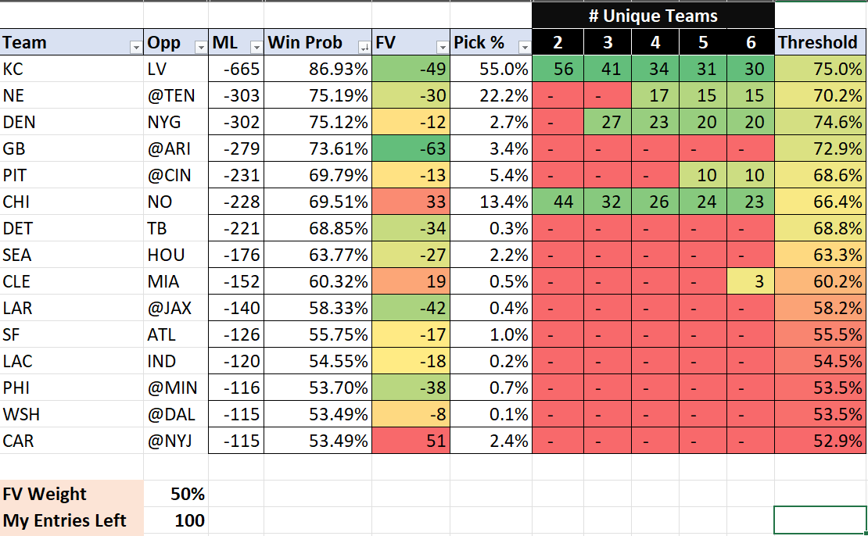The image size is (868, 536).
Task: Select the FV Weight 50% value cell
Action: [178, 494]
